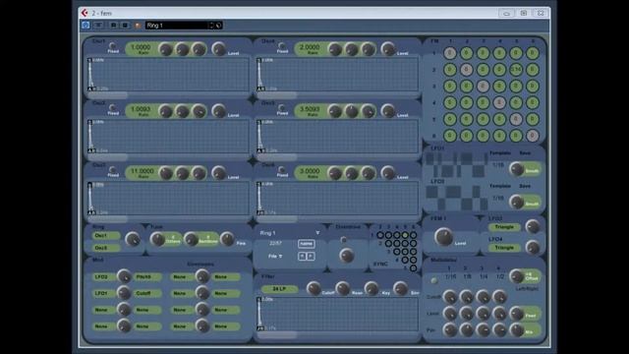
Task: Click the LFO2 Smooth knob
Action: pos(517,203)
